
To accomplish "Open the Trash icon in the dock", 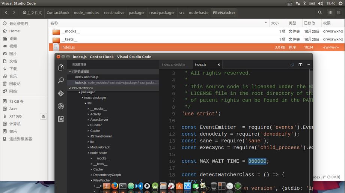I will (x=214, y=186).
